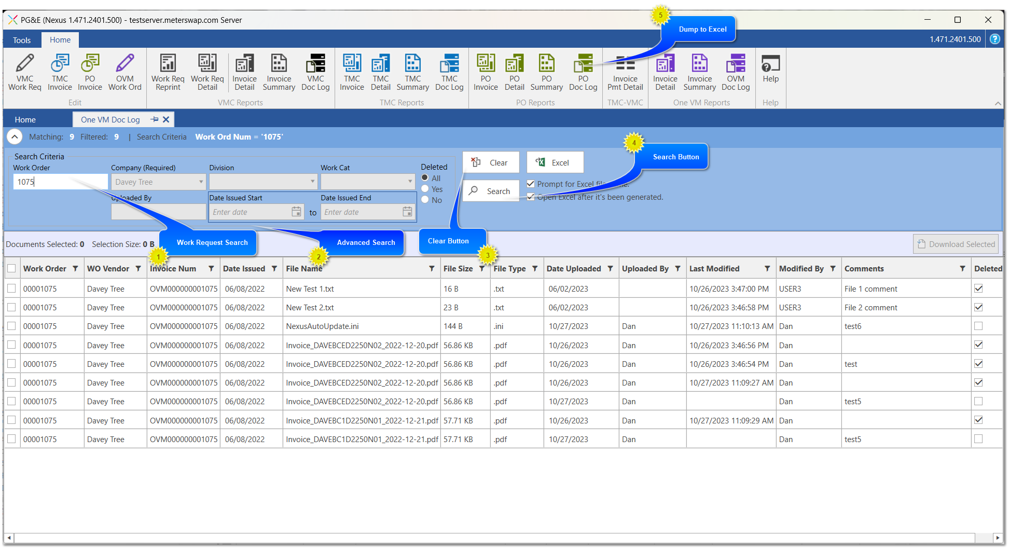The height and width of the screenshot is (549, 1009).
Task: Open the OVM Work Ord ribbon icon
Action: tap(125, 72)
